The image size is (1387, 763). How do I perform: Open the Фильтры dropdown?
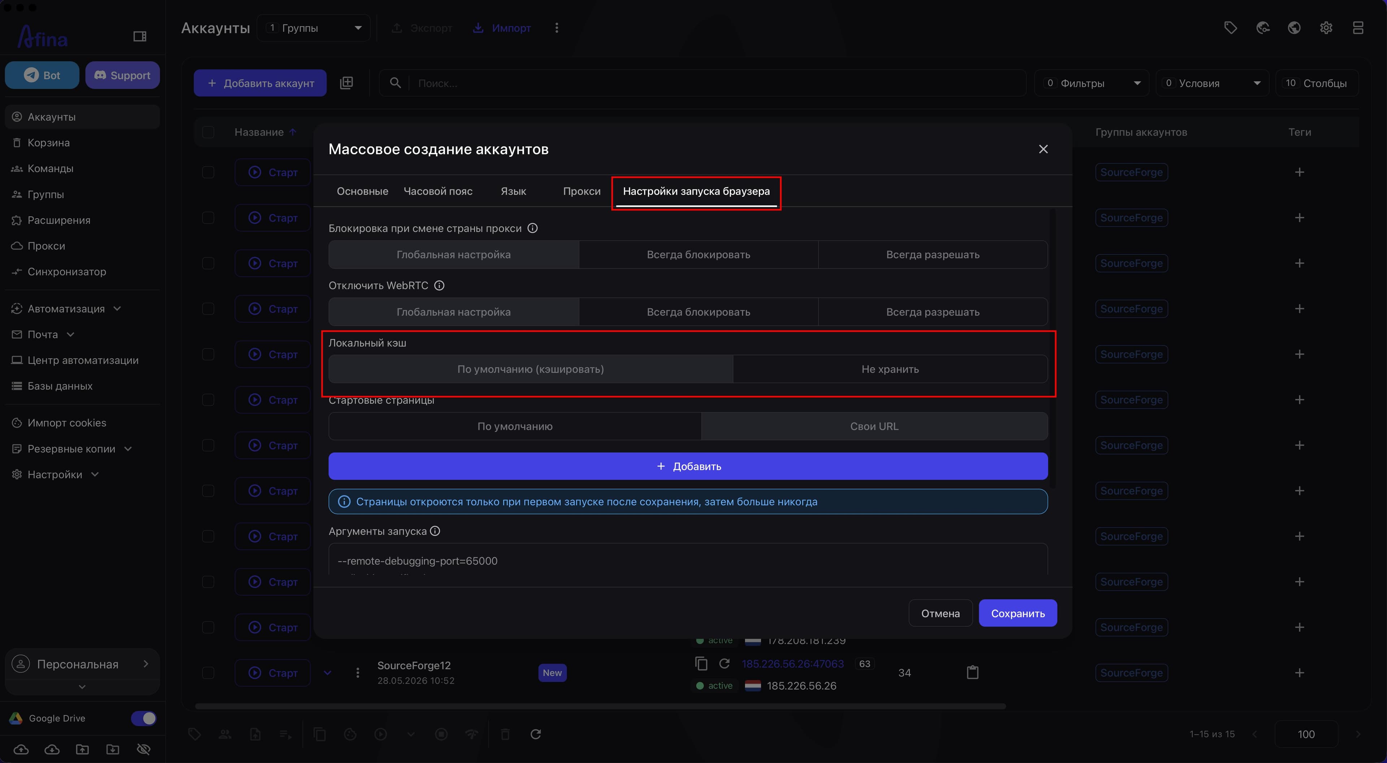click(1092, 83)
